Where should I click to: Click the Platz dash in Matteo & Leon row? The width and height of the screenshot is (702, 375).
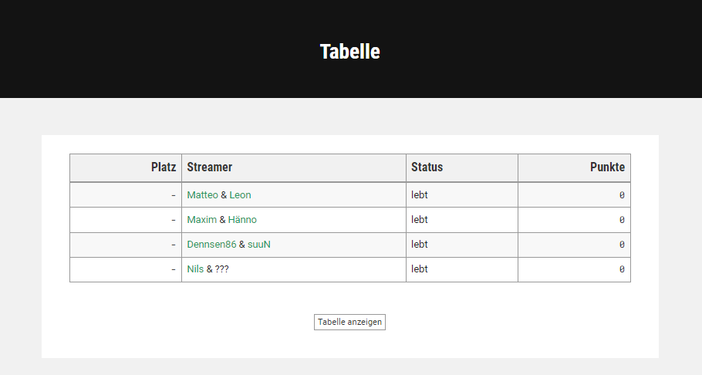[x=174, y=195]
